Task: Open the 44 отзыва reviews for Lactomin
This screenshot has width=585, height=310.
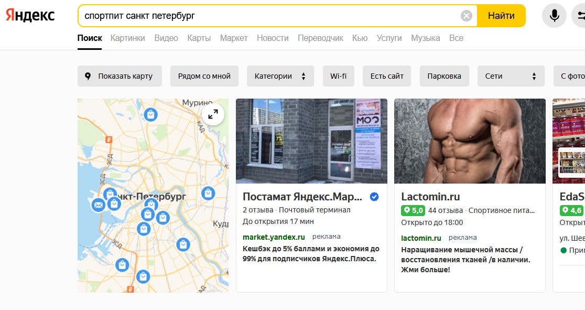Action: [446, 210]
